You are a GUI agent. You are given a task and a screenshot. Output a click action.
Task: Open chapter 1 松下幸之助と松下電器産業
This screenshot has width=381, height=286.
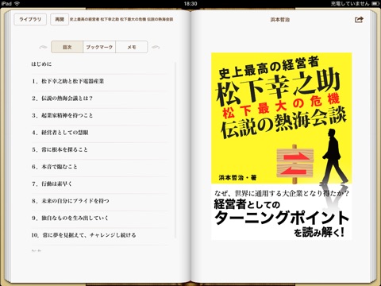pyautogui.click(x=100, y=81)
